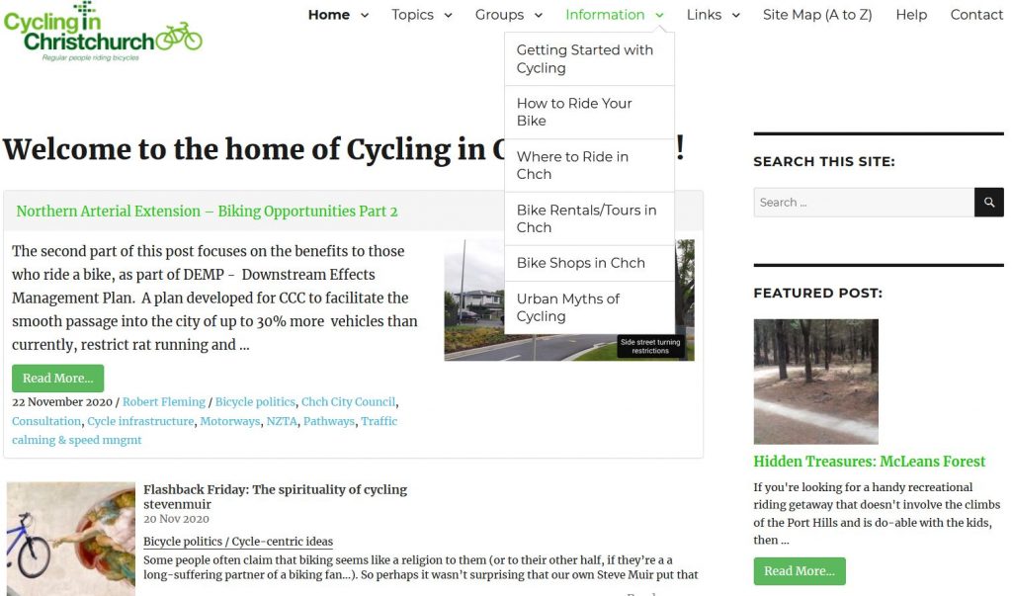
Task: Expand the Home menu chevron
Action: click(365, 15)
